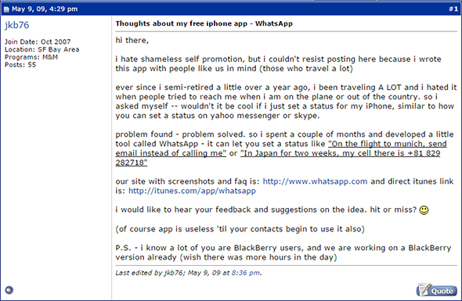The width and height of the screenshot is (462, 301).
Task: Open the #1 post permalink
Action: point(453,9)
